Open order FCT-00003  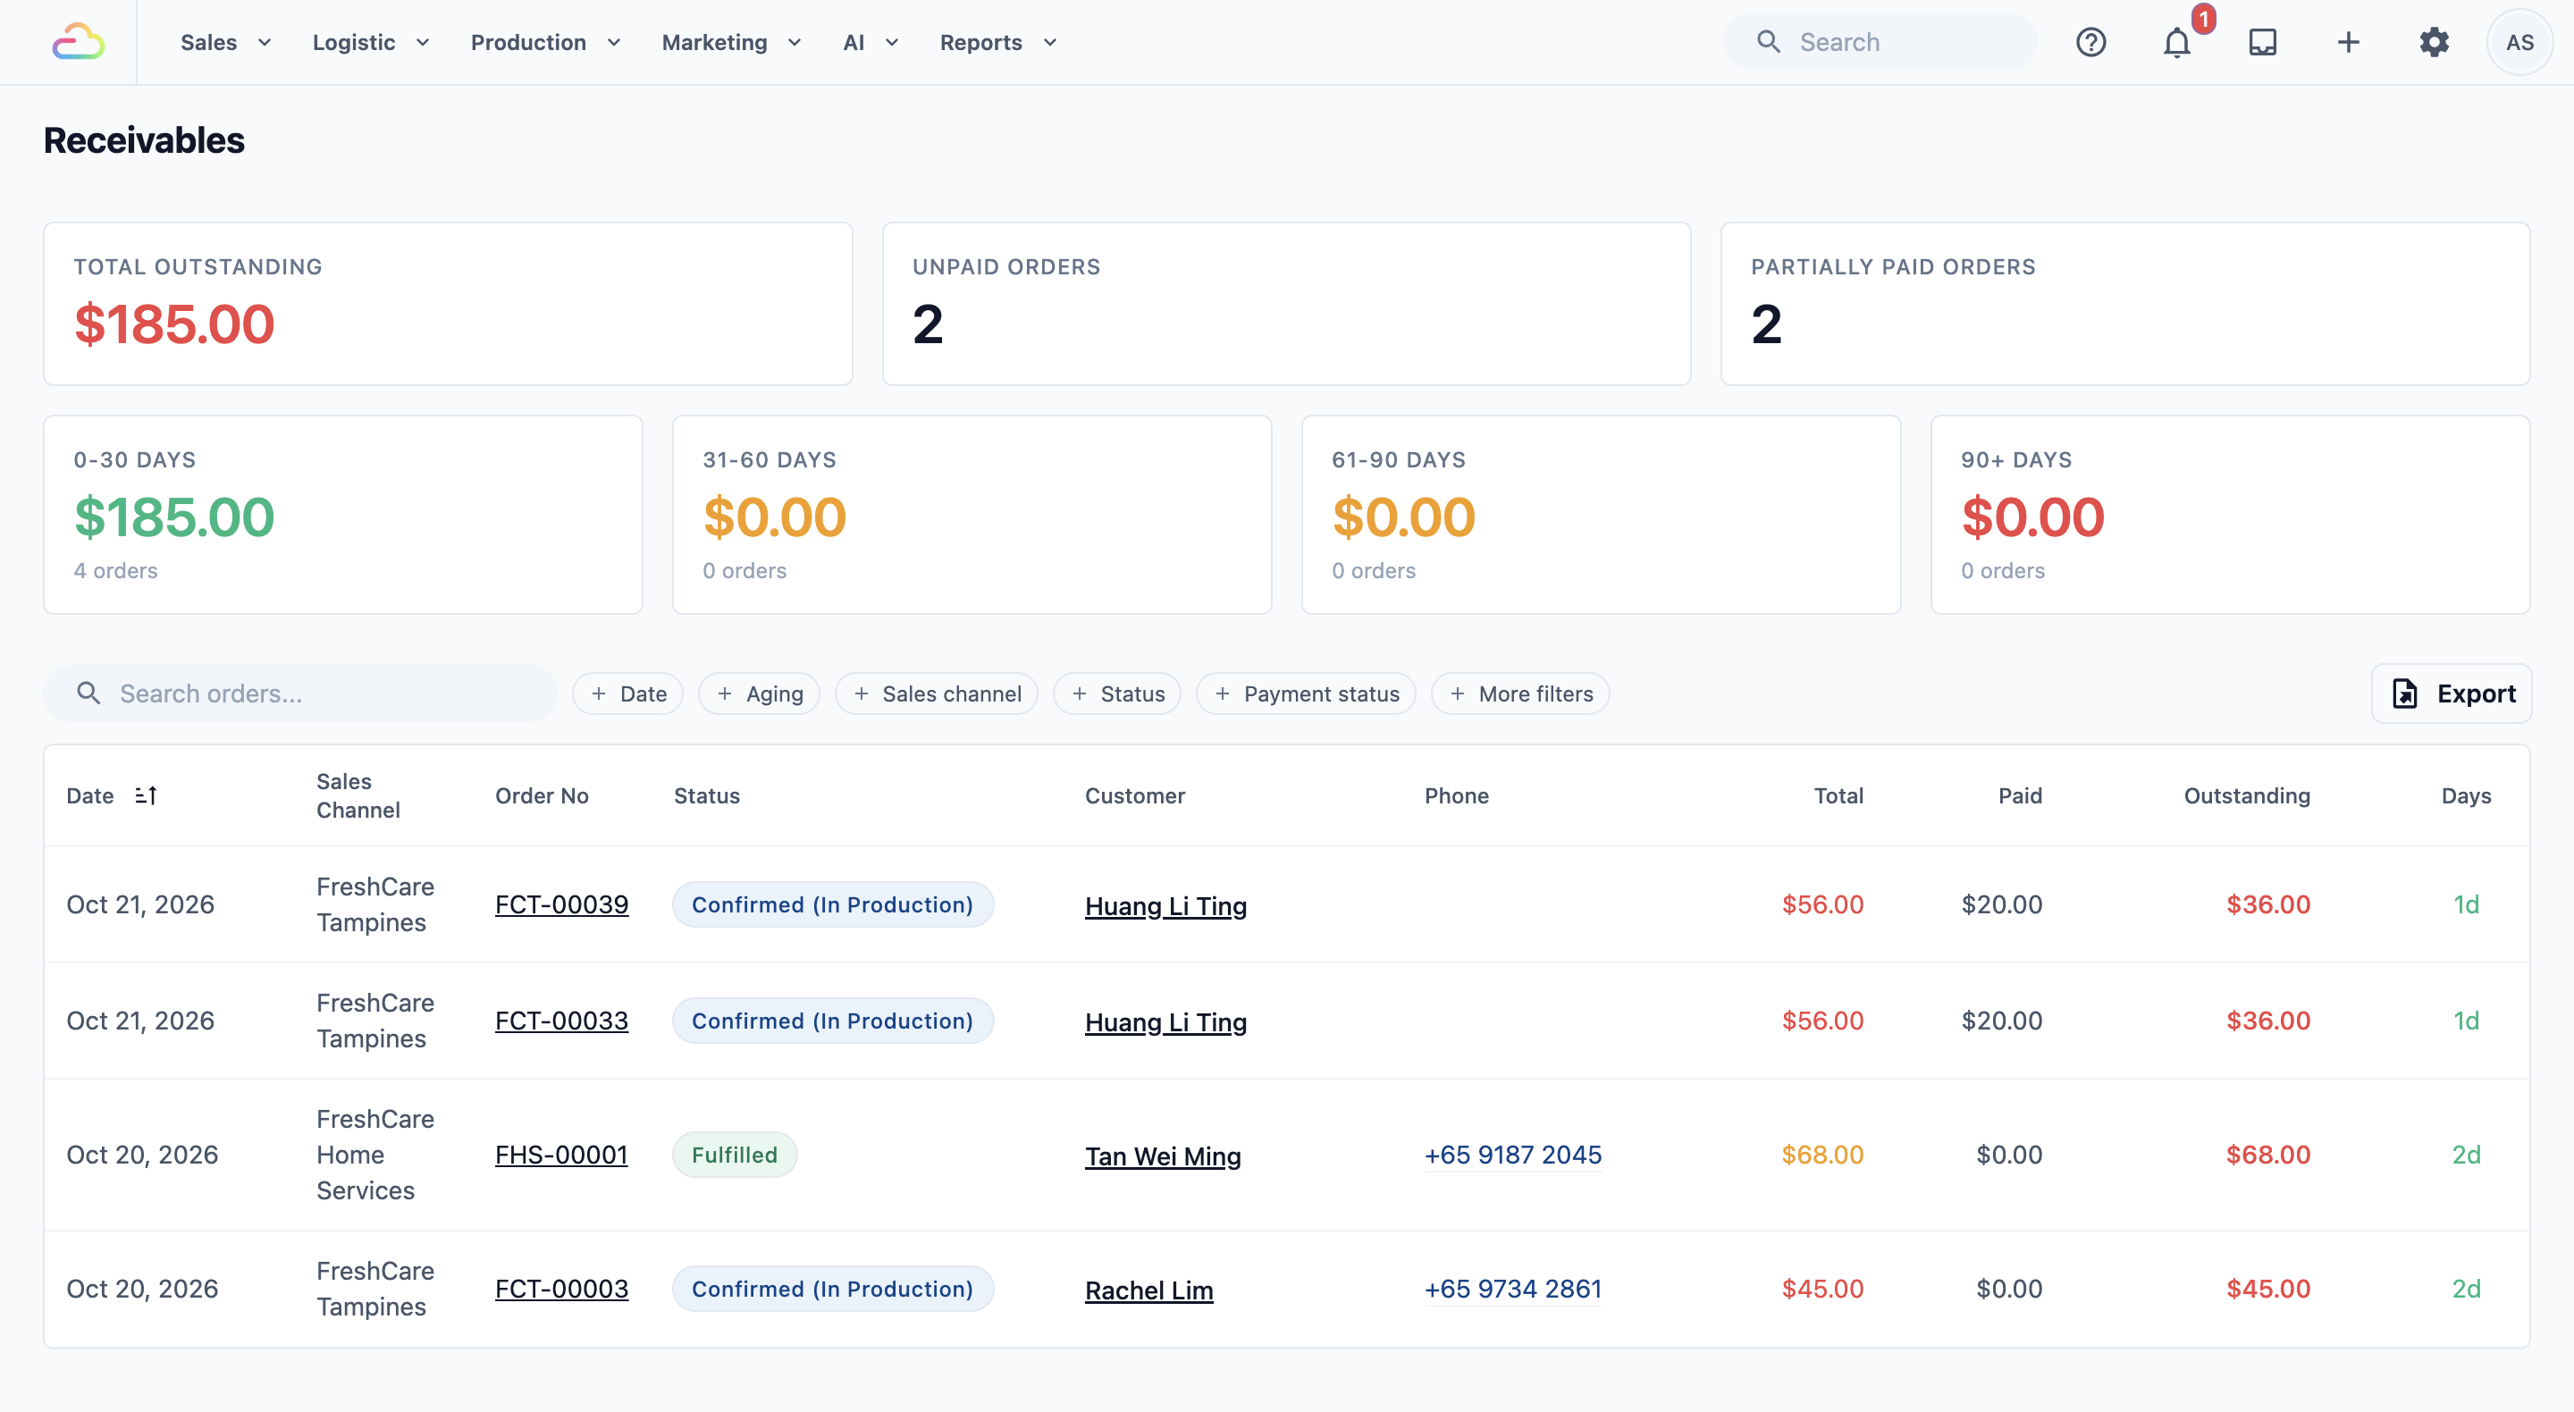click(561, 1288)
